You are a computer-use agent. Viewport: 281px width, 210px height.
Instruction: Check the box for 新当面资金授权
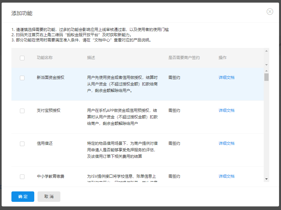coord(22,78)
